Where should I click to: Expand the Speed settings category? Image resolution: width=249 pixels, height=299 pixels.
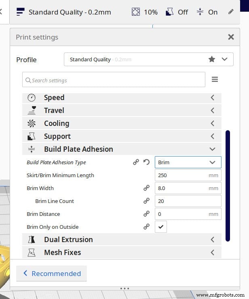(x=121, y=98)
